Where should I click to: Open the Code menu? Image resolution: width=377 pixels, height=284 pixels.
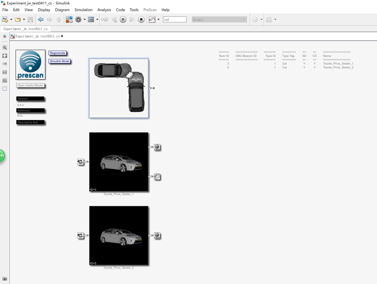120,10
